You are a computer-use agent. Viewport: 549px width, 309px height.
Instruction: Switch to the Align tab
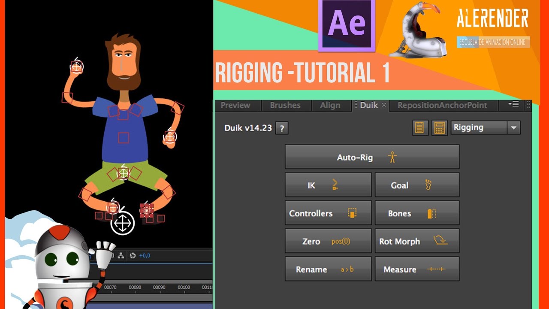pos(330,105)
